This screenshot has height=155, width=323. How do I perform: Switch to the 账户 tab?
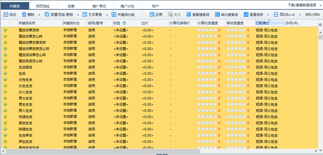click(x=156, y=6)
